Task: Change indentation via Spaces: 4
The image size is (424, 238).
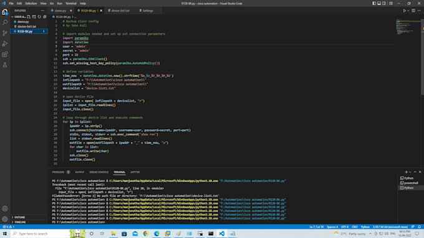Action: (332, 227)
